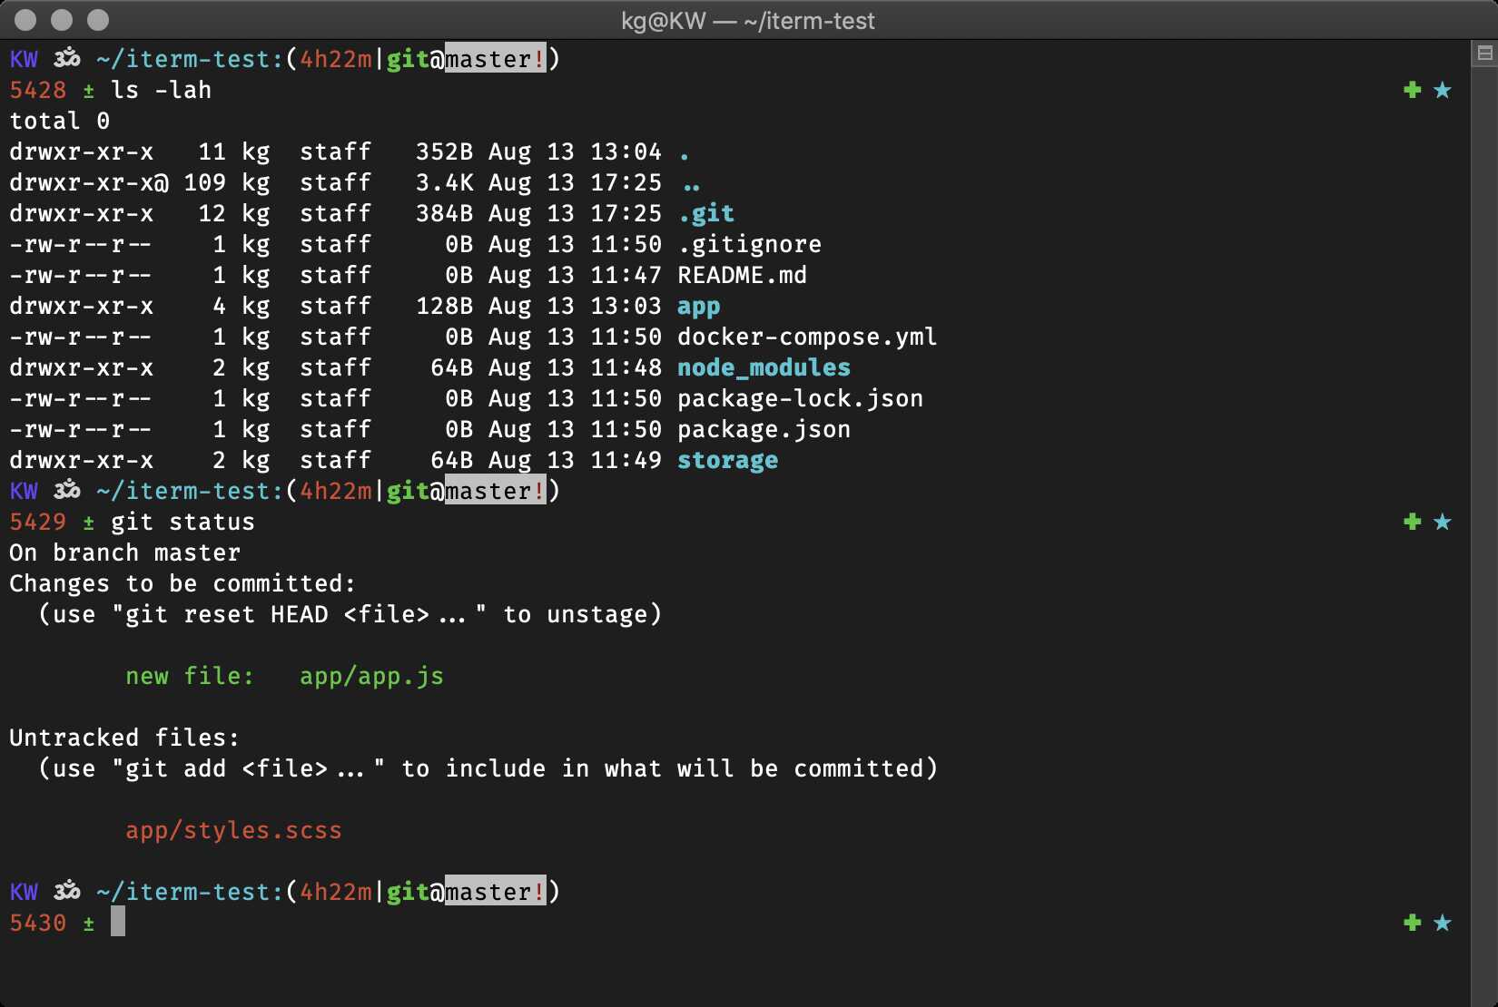The width and height of the screenshot is (1498, 1007).
Task: Click the right-edge scrollbar track
Action: point(1484,535)
